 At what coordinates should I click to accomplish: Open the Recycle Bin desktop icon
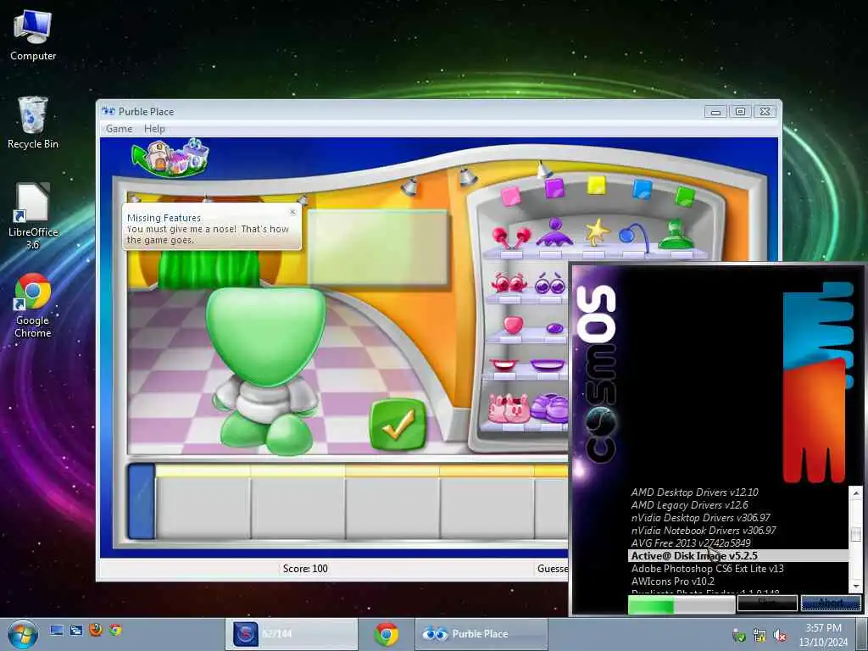tap(33, 122)
